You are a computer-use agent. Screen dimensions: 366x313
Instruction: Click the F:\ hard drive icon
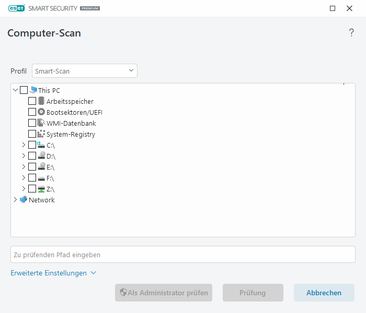pos(41,178)
